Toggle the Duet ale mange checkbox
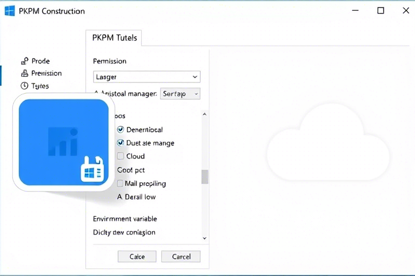The height and width of the screenshot is (276, 415). 121,143
